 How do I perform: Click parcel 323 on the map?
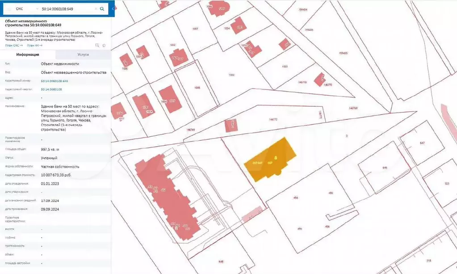click(447, 184)
